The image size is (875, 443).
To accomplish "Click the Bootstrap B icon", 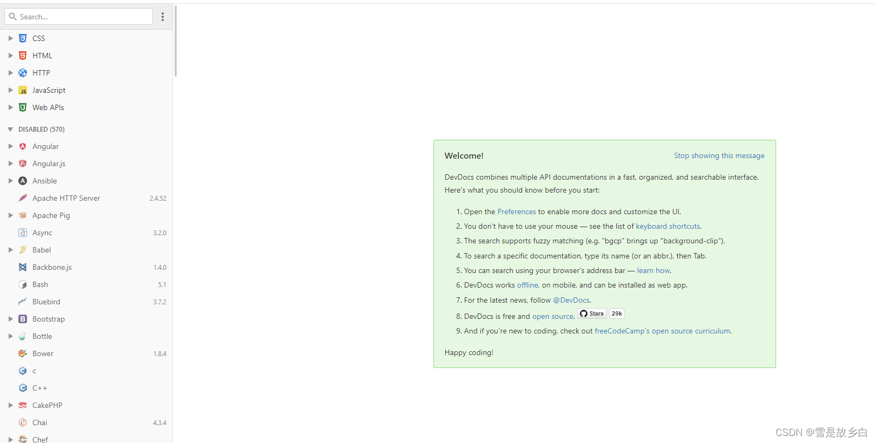I will pos(23,319).
